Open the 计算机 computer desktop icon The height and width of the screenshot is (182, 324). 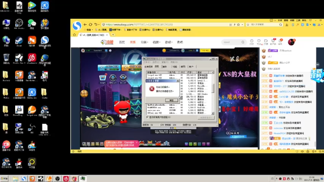pos(6,24)
